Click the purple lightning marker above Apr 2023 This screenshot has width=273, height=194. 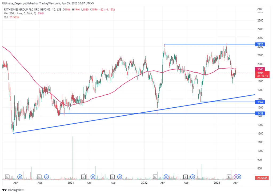pos(236,177)
